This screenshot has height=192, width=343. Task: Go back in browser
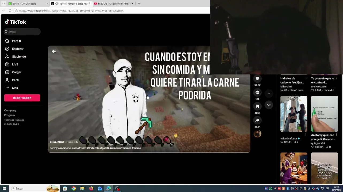tap(3, 11)
